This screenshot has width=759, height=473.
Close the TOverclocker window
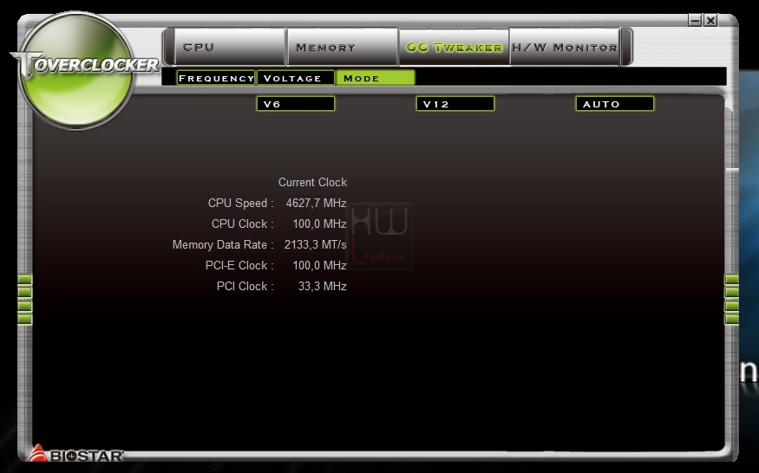[710, 20]
